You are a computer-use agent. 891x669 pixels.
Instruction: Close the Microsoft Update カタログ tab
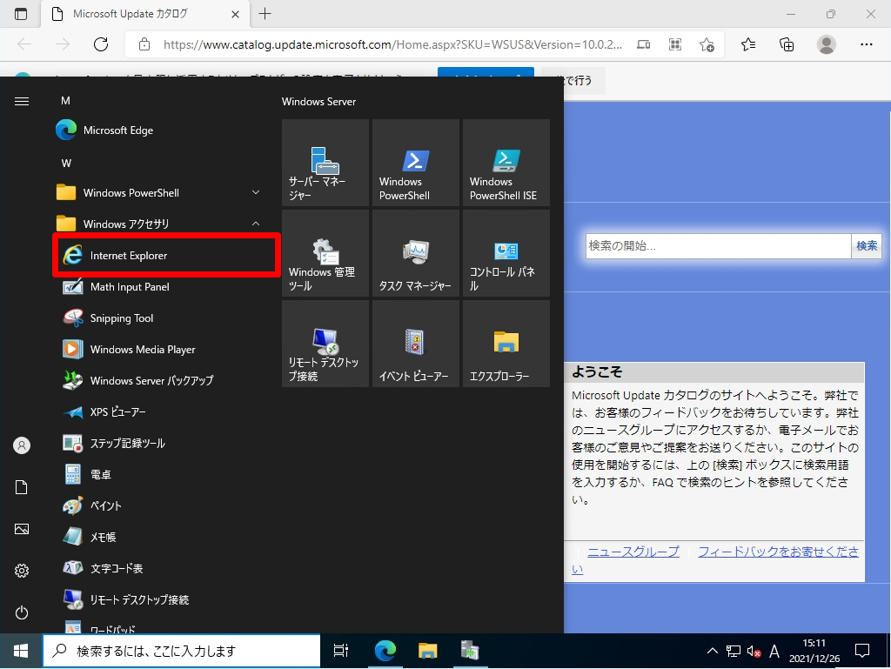pos(235,14)
